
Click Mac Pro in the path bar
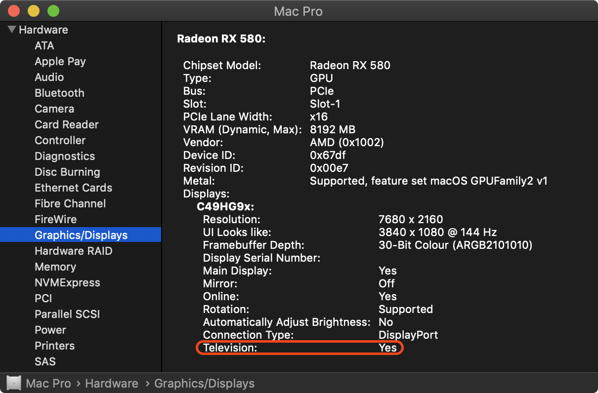tap(48, 383)
